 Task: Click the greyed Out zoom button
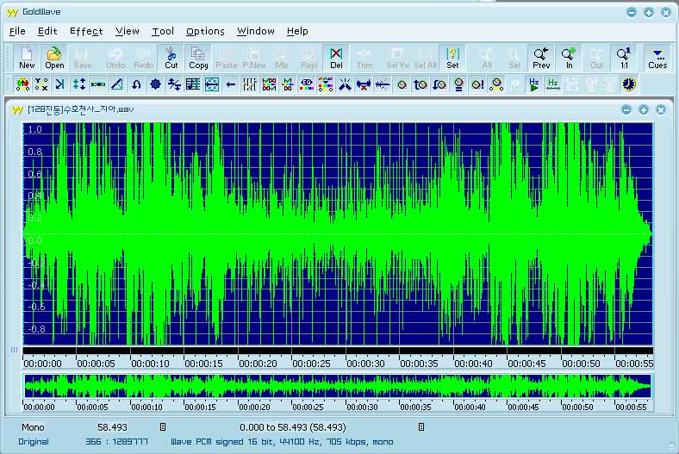(x=596, y=58)
